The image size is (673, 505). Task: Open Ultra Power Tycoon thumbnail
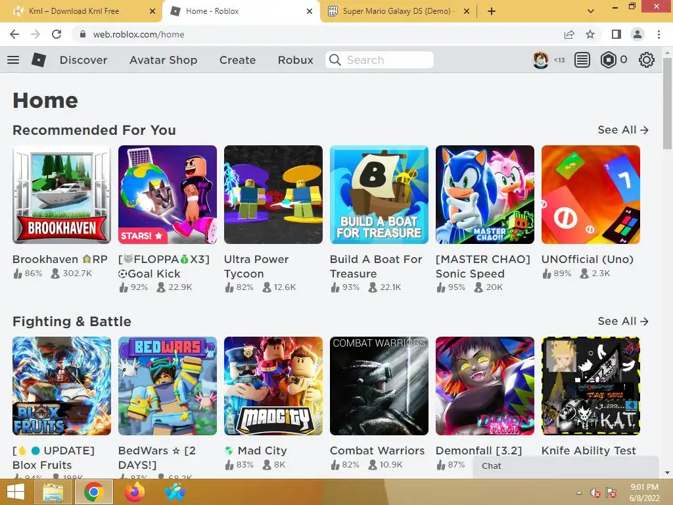273,195
